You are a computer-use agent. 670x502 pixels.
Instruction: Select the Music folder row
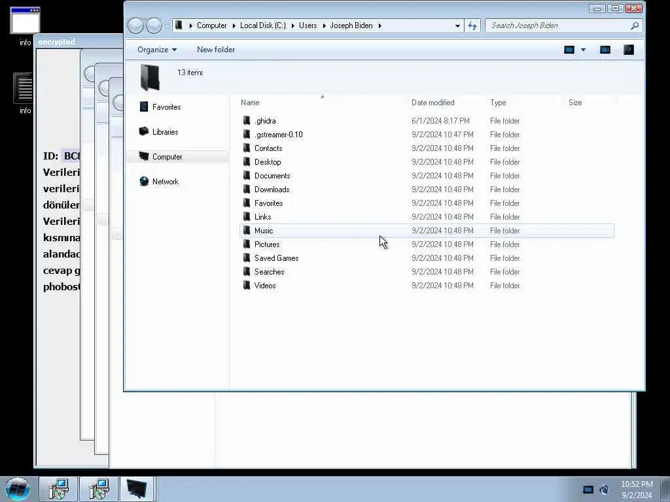[427, 231]
